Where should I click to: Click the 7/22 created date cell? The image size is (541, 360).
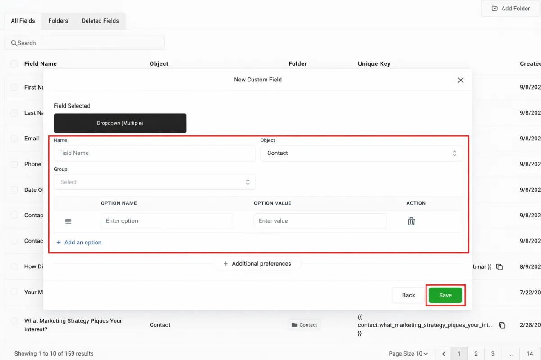click(530, 292)
